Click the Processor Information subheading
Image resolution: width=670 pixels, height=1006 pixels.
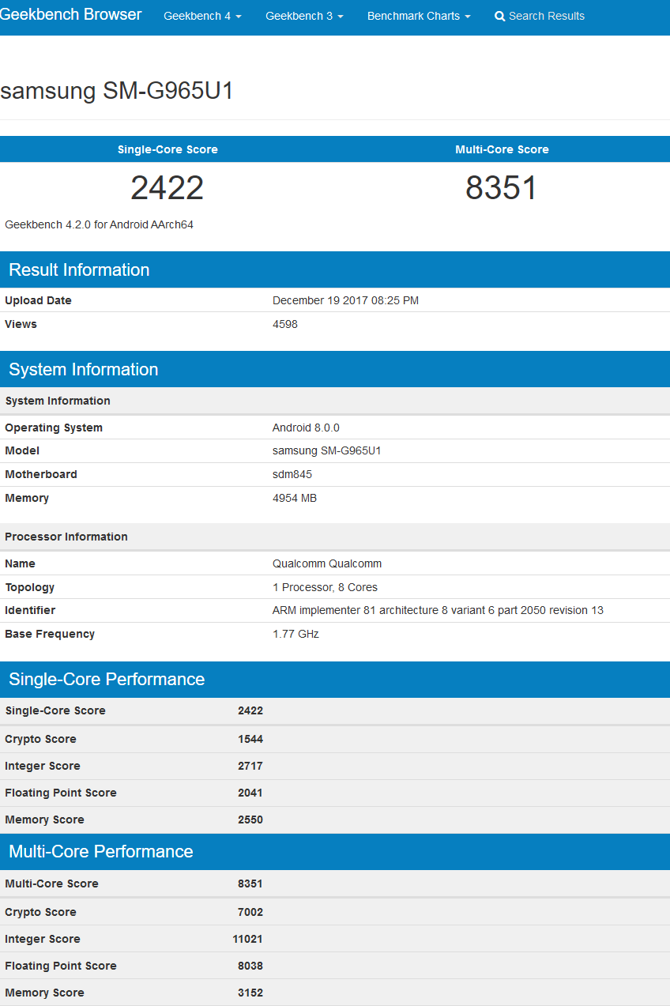coord(66,537)
